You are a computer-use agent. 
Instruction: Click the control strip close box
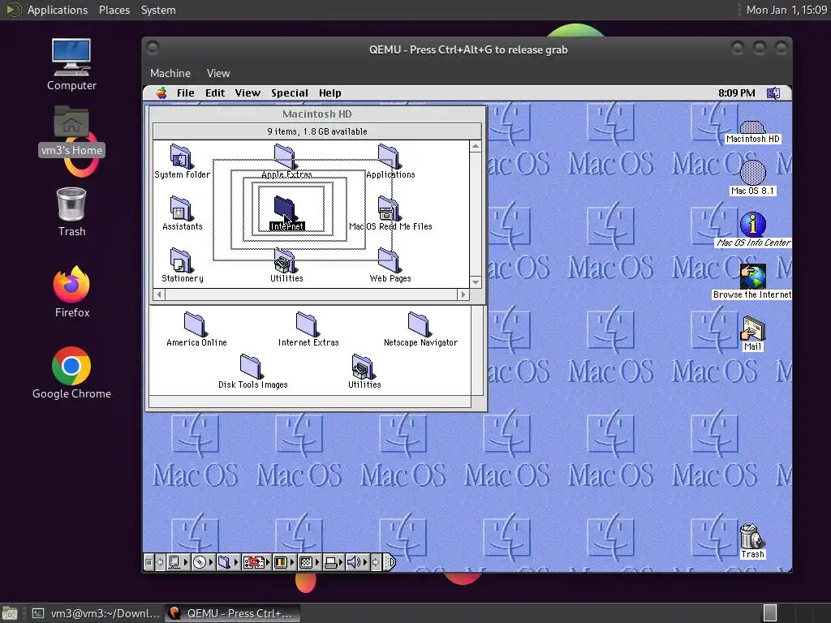(x=149, y=562)
